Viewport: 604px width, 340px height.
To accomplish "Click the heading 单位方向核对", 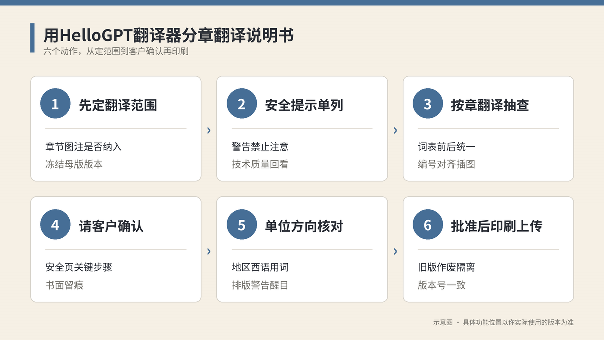I will click(x=304, y=226).
